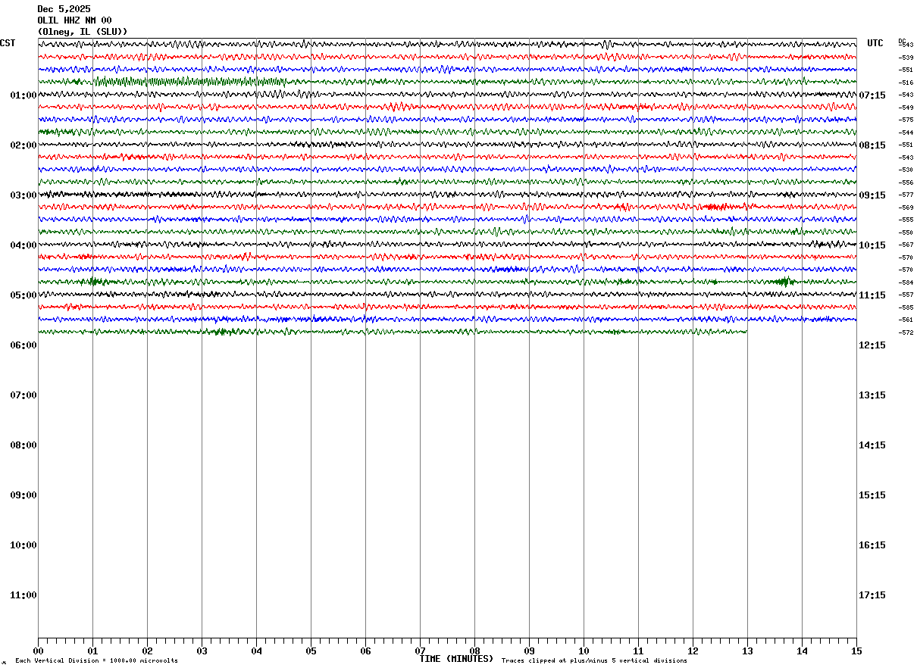
Task: Click the 09:00 CST hour label
Action: (23, 495)
